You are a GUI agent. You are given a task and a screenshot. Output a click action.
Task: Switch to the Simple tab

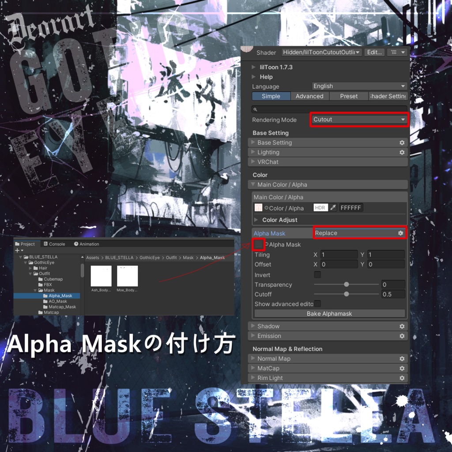coord(271,96)
